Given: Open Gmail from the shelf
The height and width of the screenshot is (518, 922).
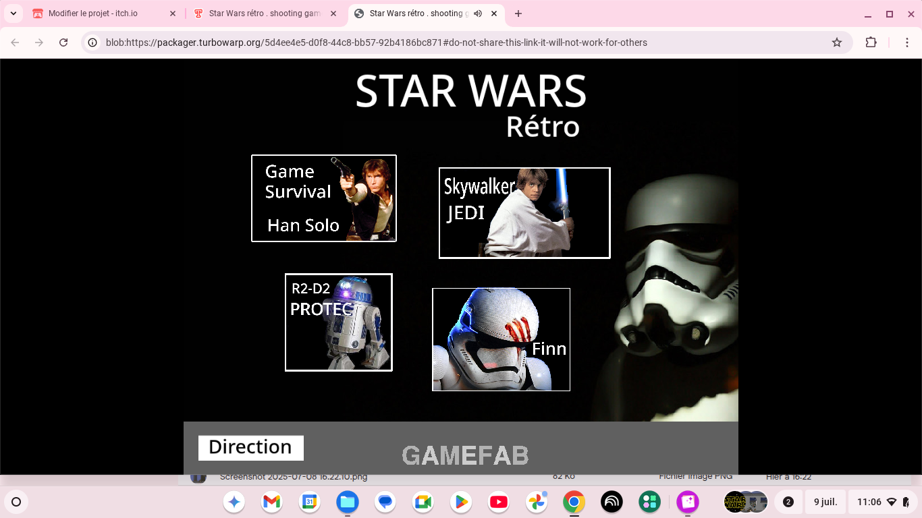Looking at the screenshot, I should coord(271,502).
